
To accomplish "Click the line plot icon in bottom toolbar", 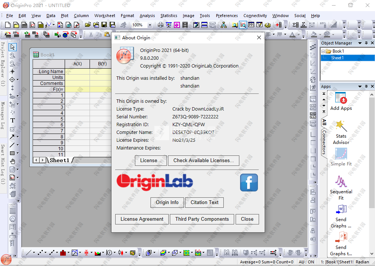I will [29, 252].
